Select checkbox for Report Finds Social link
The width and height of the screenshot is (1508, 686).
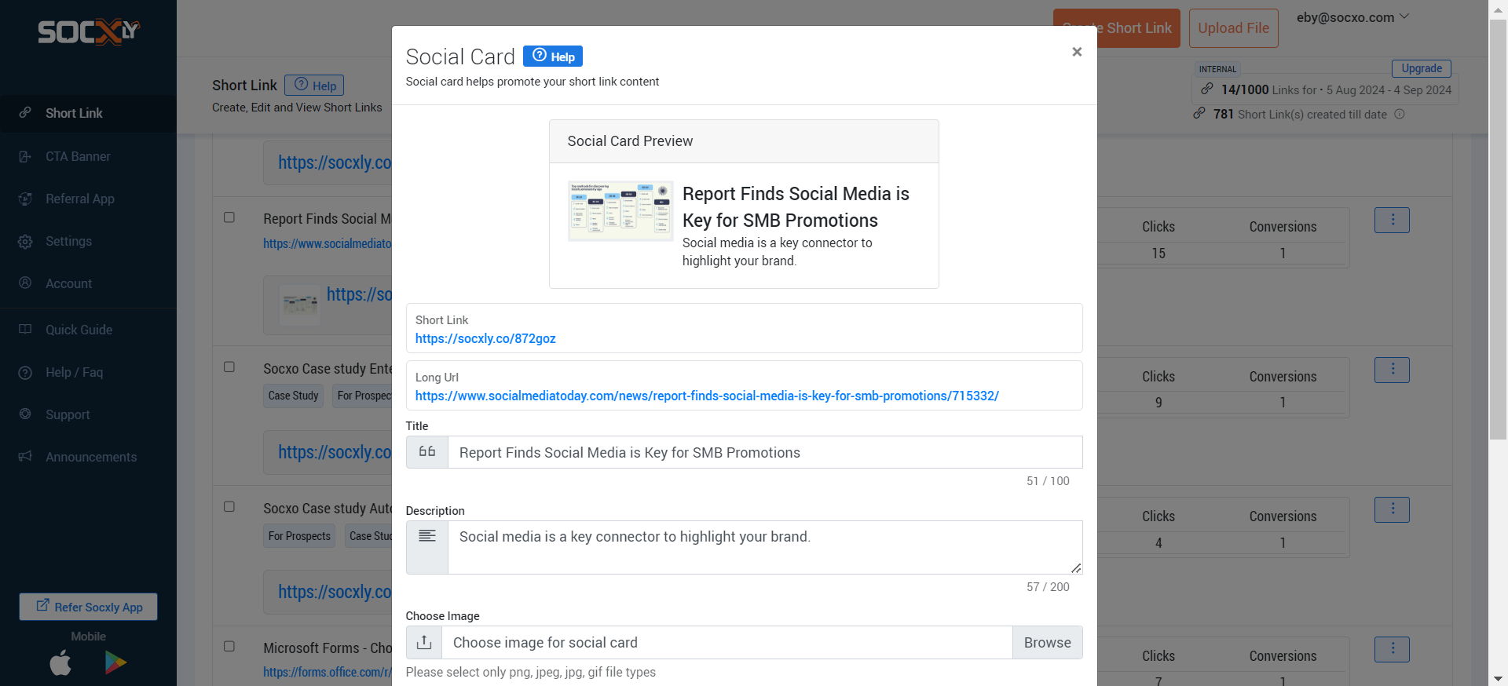coord(229,217)
